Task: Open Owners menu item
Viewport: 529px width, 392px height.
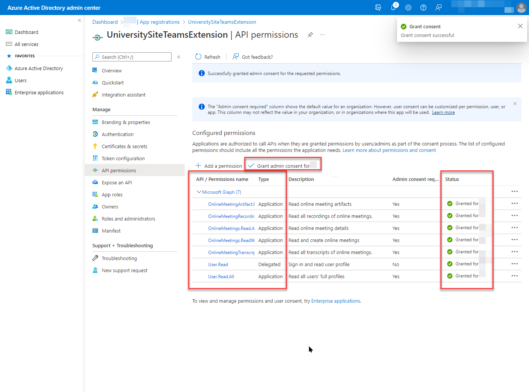Action: pos(106,207)
